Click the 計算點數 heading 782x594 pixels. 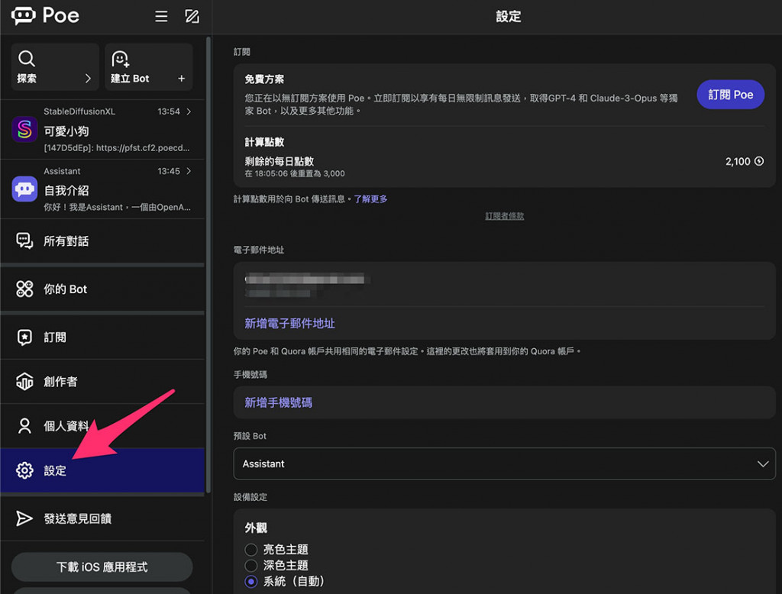264,142
